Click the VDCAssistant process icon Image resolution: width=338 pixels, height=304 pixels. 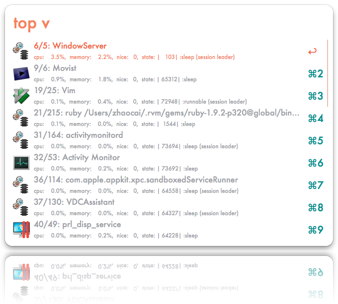(21, 207)
